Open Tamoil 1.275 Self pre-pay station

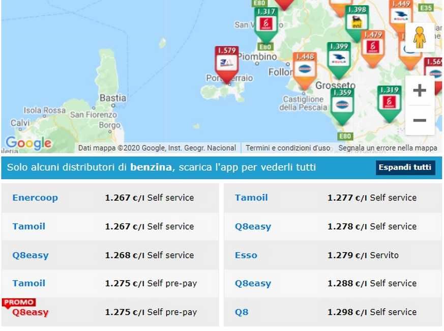point(28,283)
